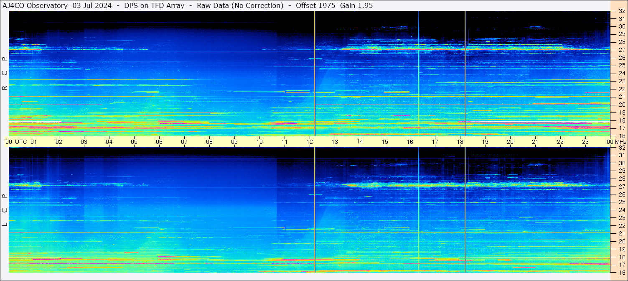Click the 20 MHz label of RCP panel
This screenshot has height=281, width=628.
tap(621, 105)
